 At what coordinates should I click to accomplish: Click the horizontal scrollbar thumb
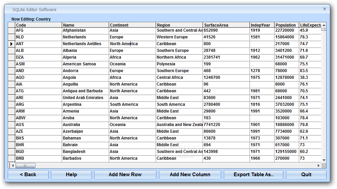25,165
